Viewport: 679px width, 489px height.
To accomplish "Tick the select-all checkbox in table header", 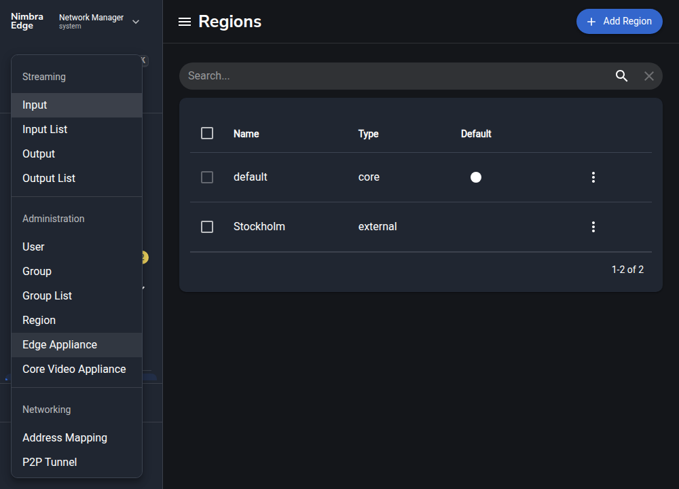I will click(x=207, y=133).
